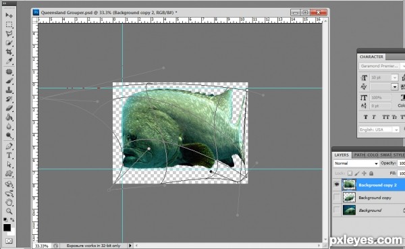Switch to the Swatches tab
The width and height of the screenshot is (405, 249).
coord(385,155)
